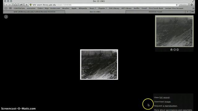The height and width of the screenshot is (111, 198).
Task: Zoom in with the plus icon
Action: pyautogui.click(x=174, y=50)
